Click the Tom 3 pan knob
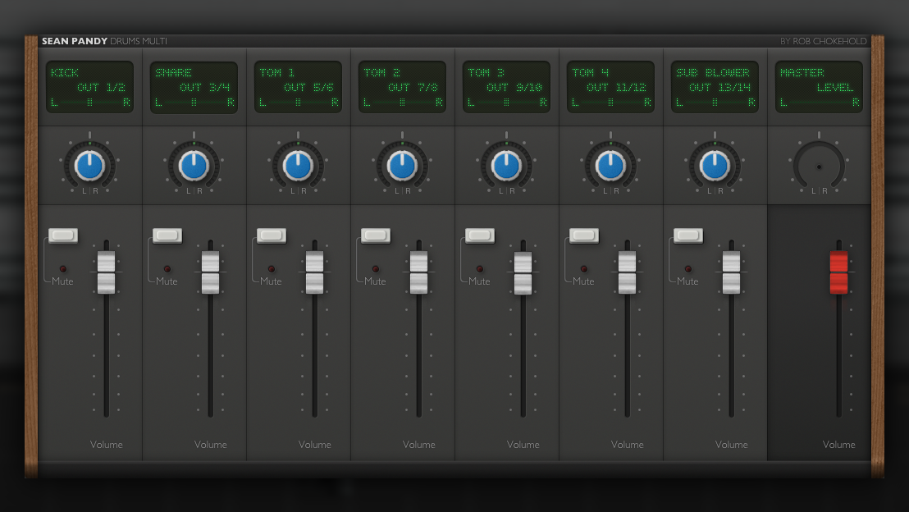The image size is (909, 512). click(506, 166)
